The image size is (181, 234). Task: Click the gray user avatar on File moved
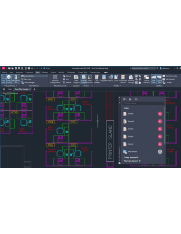pos(160,152)
